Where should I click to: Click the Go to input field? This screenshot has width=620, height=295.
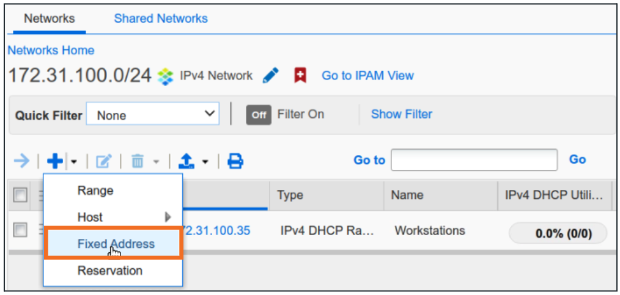click(x=474, y=160)
